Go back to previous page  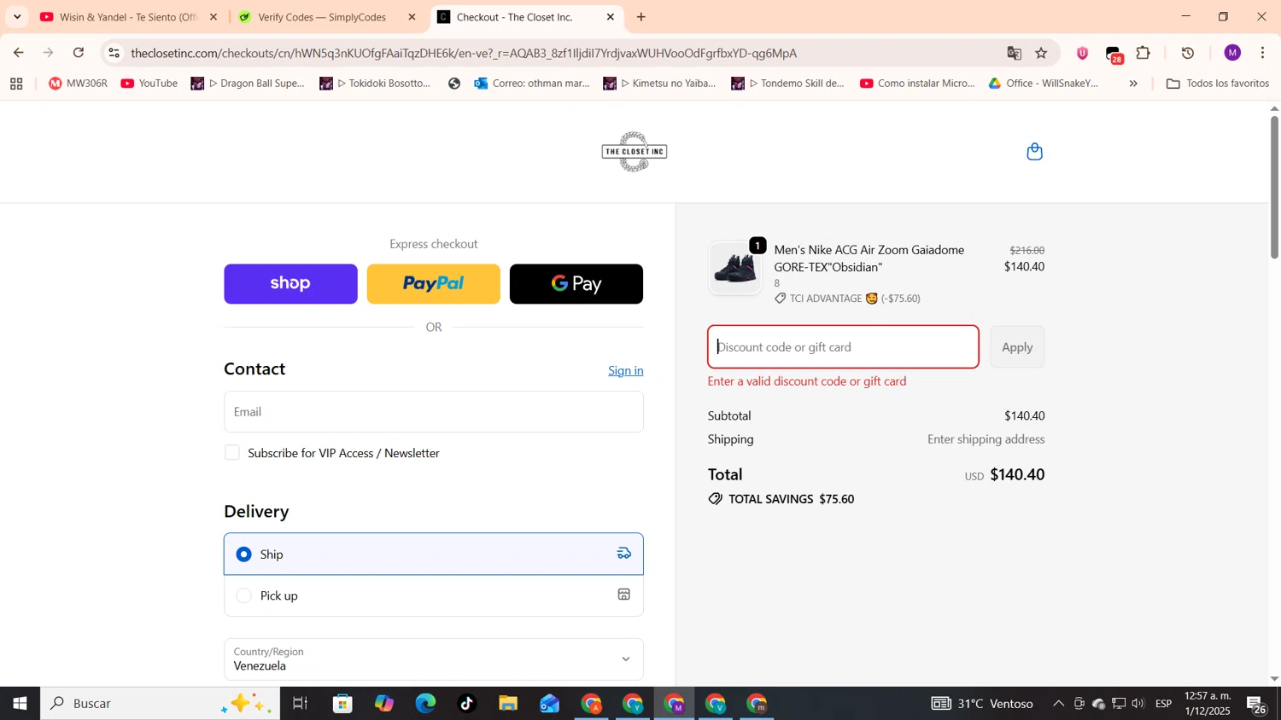18,53
